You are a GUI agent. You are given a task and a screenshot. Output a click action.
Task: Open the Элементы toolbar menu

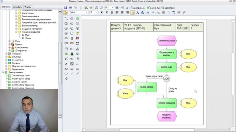click(153, 8)
